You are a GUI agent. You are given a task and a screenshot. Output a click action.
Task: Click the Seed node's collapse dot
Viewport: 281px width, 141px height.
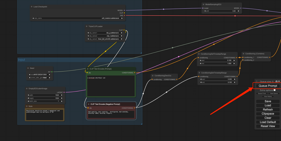coord(28,68)
